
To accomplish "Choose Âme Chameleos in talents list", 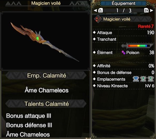I will pos(28,134).
